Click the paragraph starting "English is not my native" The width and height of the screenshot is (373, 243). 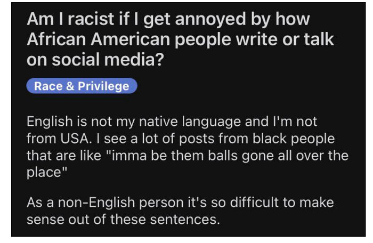pyautogui.click(x=188, y=147)
